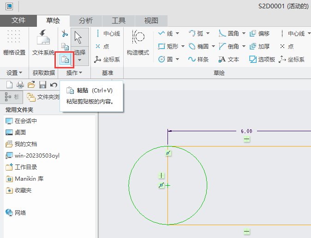The width and height of the screenshot is (311, 238).
Task: Expand the Ellipse (椭圆) dropdown arrow
Action: coord(213,46)
